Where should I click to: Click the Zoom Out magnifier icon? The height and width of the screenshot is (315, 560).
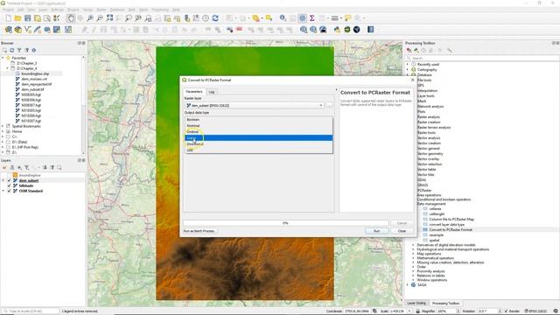[x=100, y=18]
